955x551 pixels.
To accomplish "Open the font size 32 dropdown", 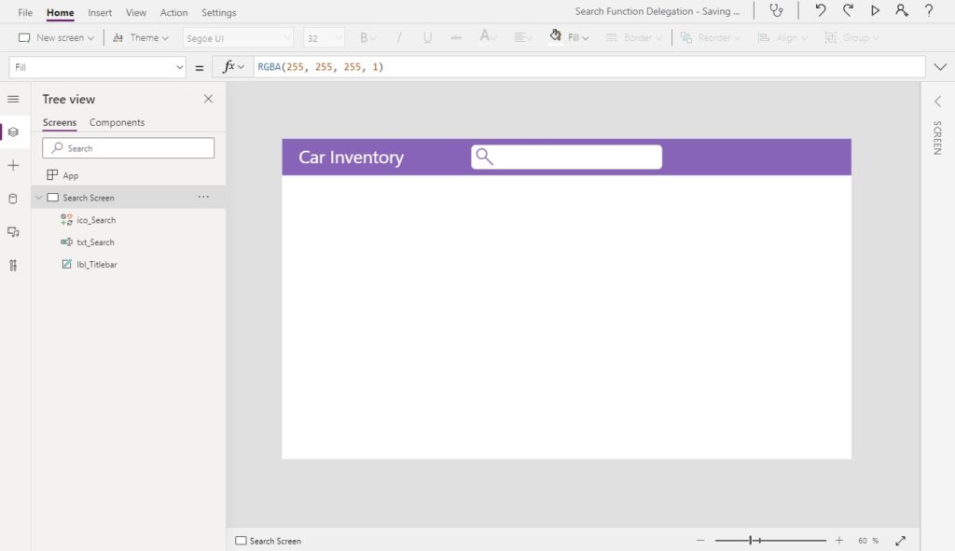I will [324, 37].
